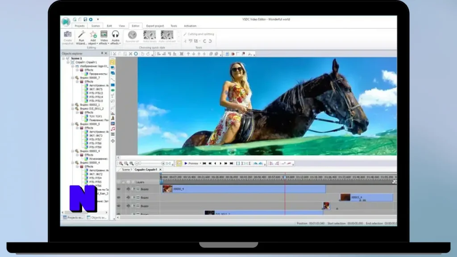Select the yellow highlighted tool at top of side toolbar
457x257 pixels.
(113, 62)
